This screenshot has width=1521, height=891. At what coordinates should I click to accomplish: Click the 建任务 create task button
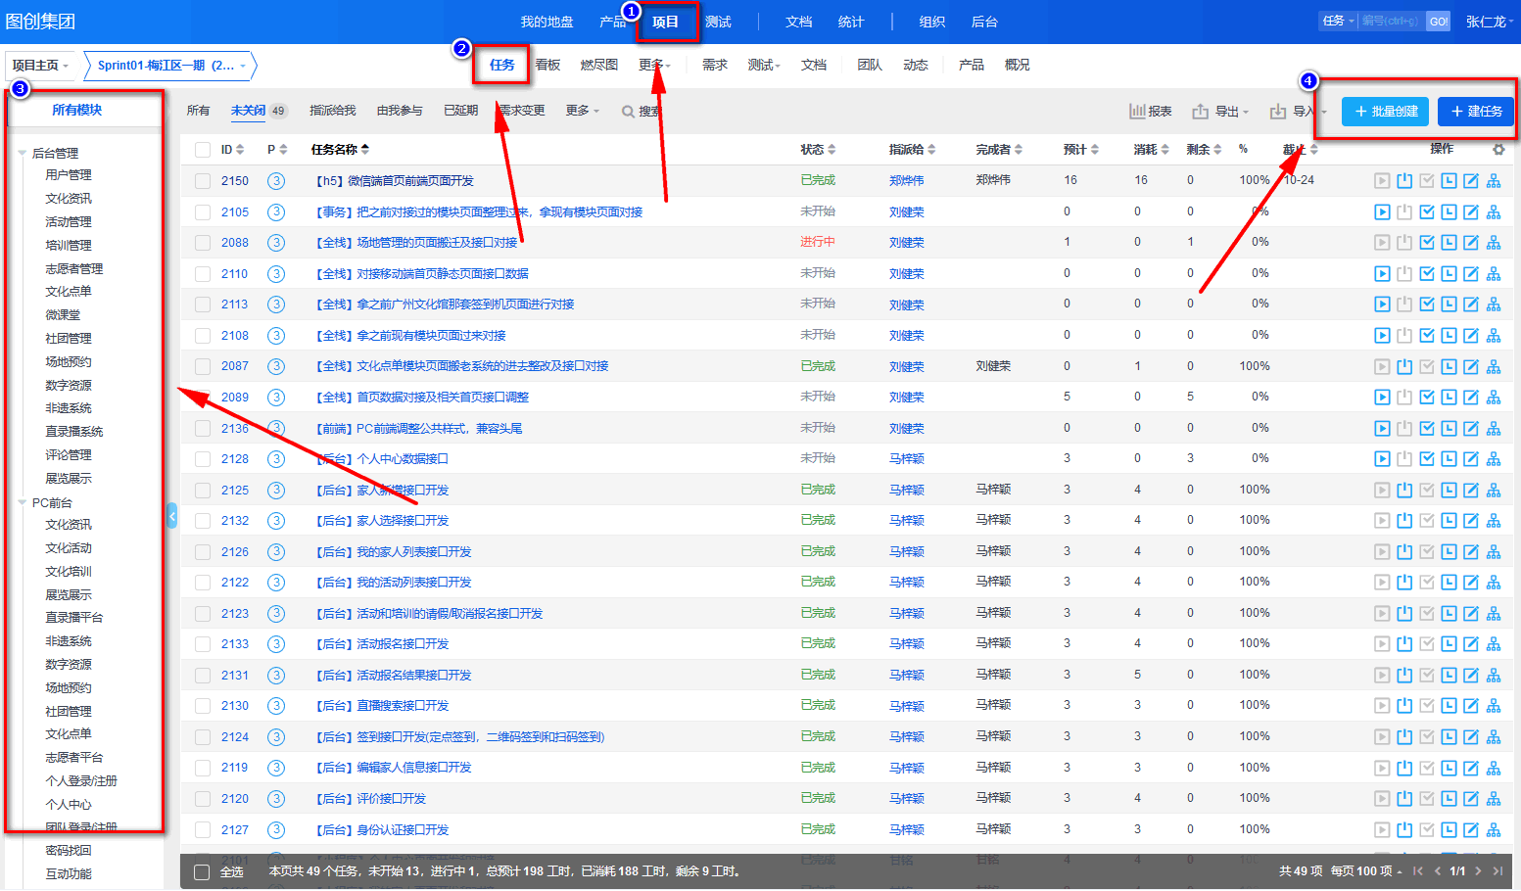pos(1476,112)
